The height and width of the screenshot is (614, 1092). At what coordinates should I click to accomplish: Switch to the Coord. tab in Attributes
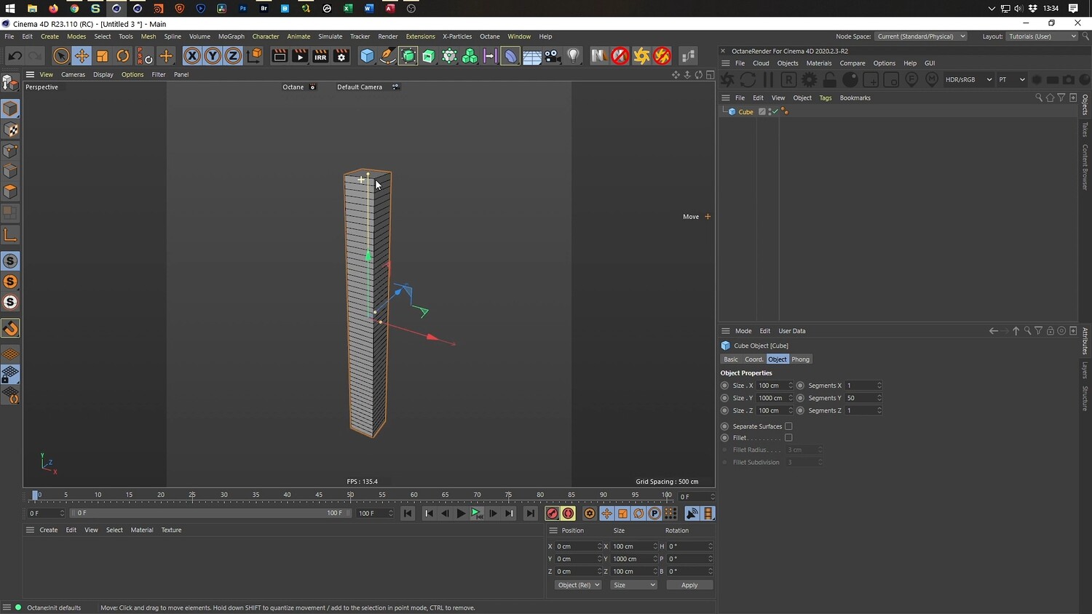click(753, 359)
